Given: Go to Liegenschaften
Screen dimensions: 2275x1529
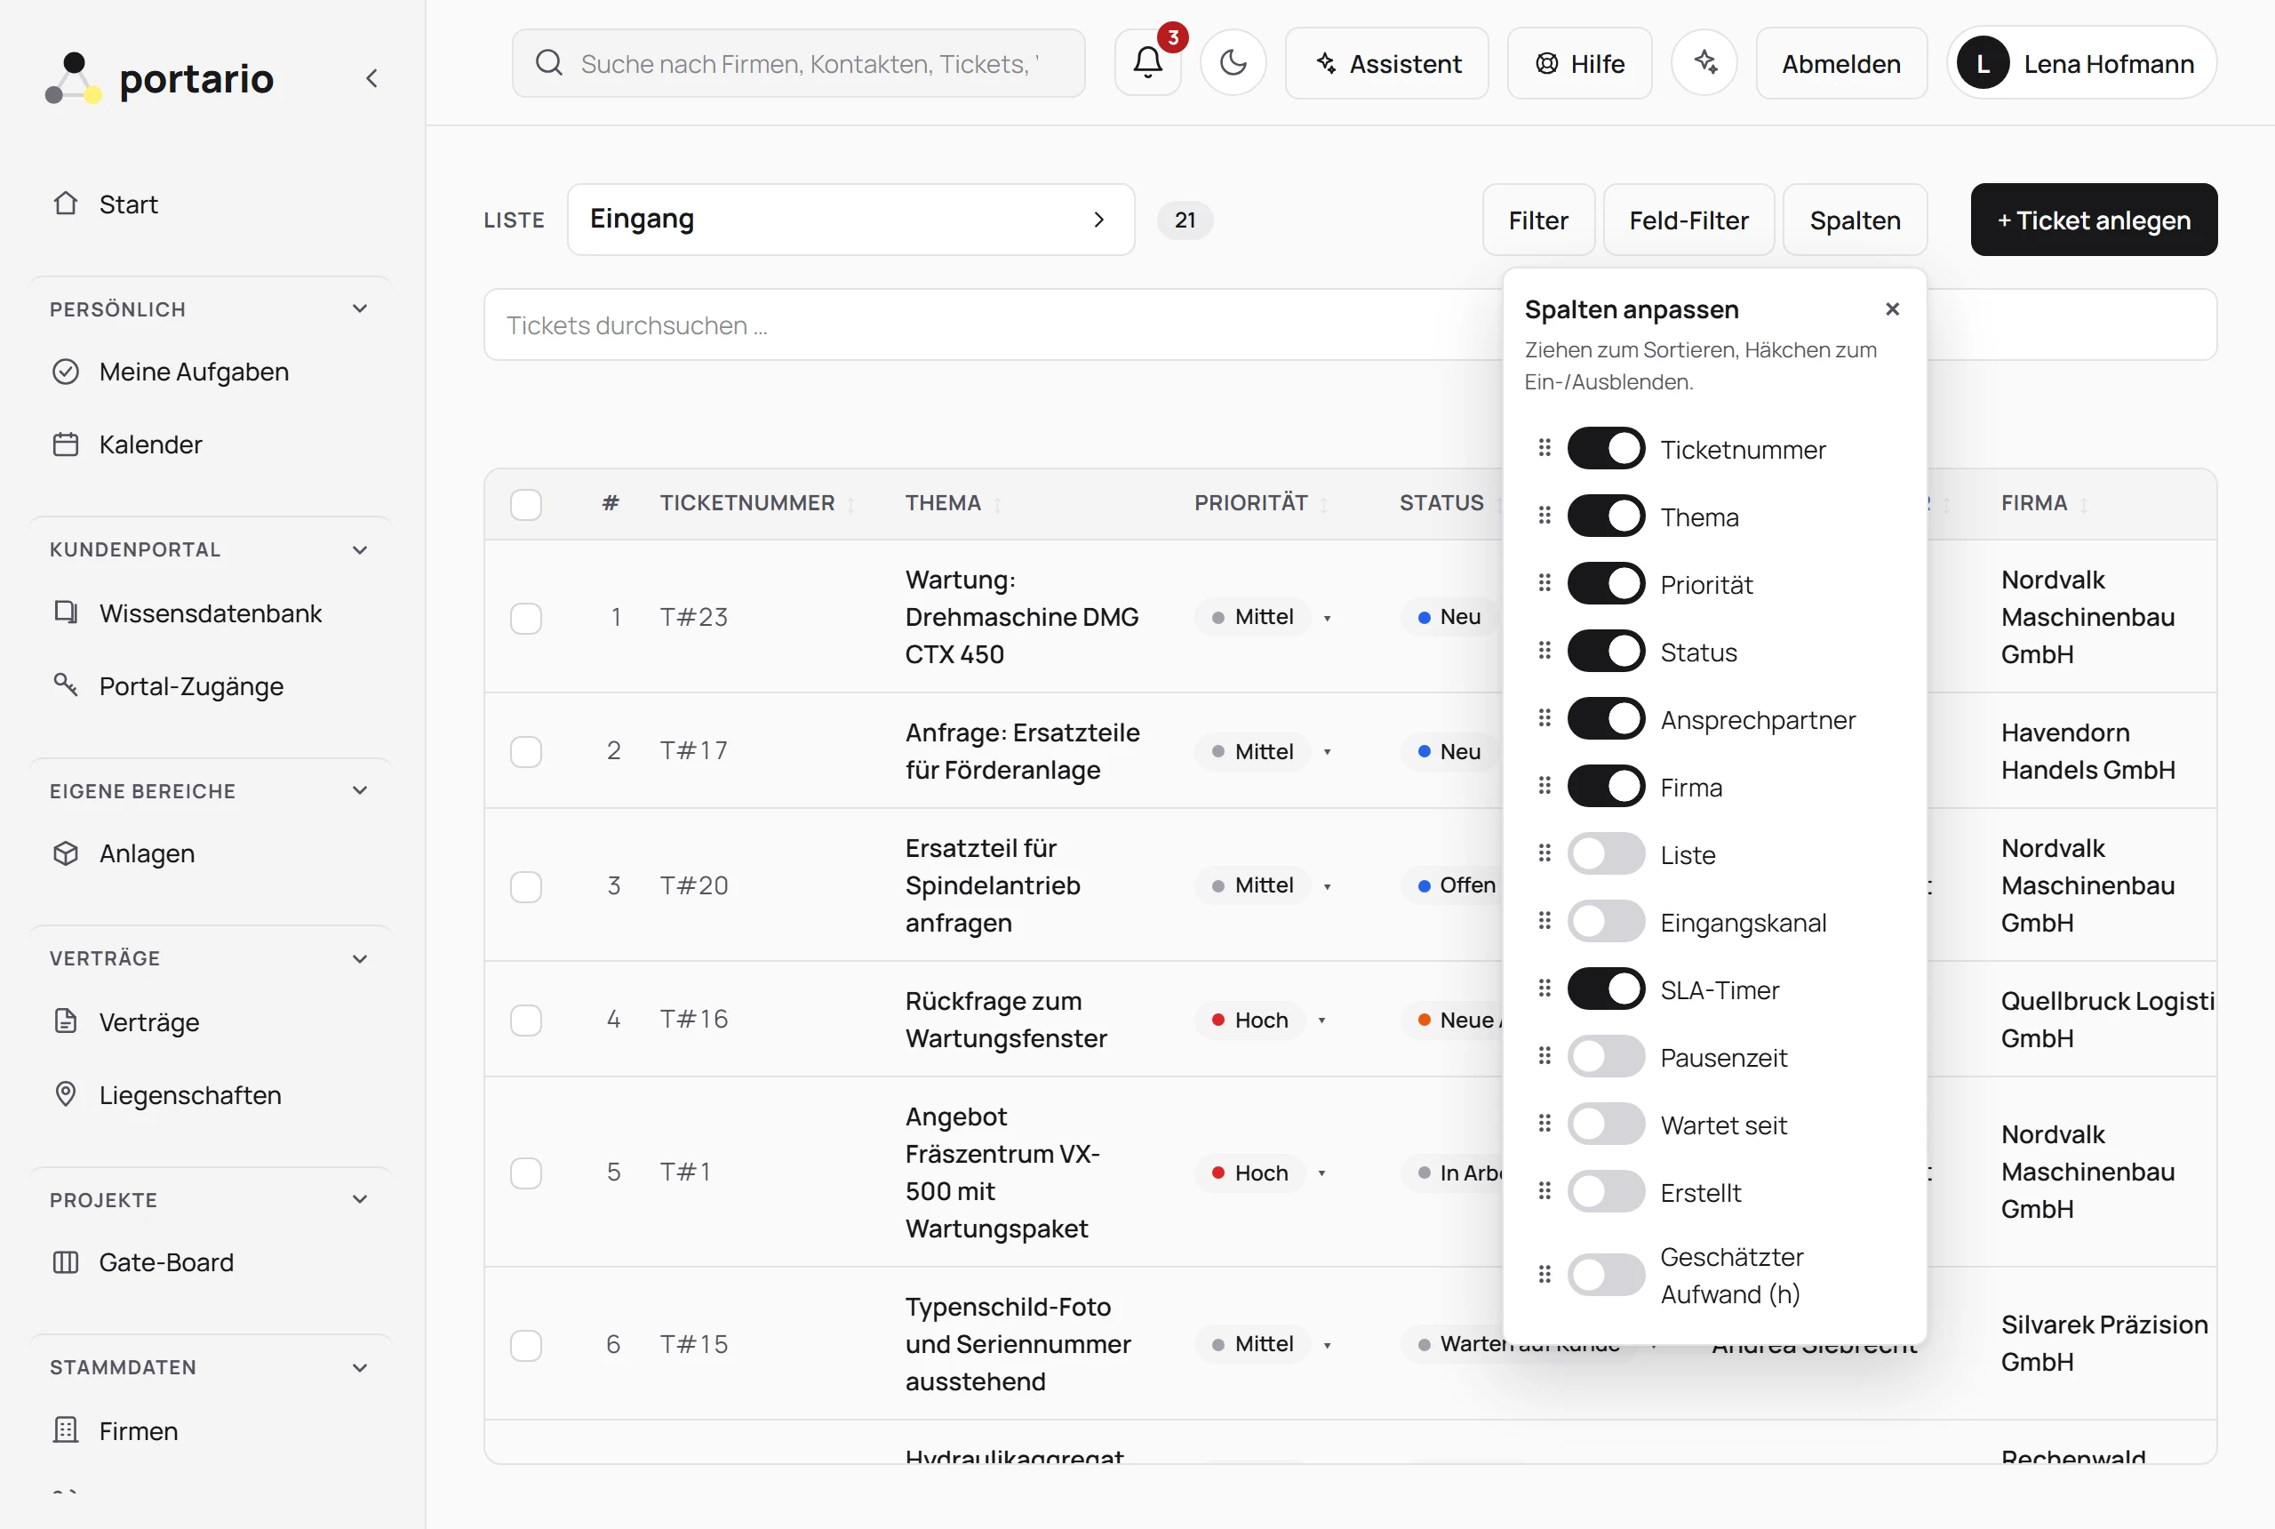Looking at the screenshot, I should 212,1095.
